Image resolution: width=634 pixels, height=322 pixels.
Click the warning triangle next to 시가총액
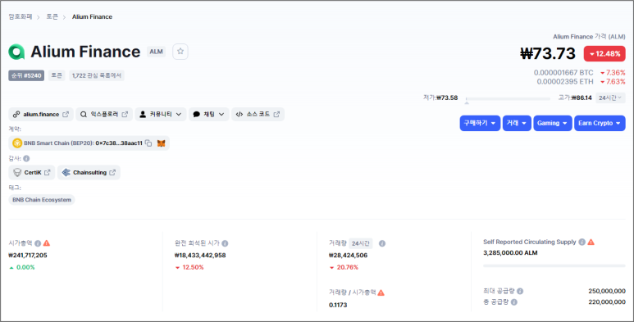pyautogui.click(x=47, y=243)
